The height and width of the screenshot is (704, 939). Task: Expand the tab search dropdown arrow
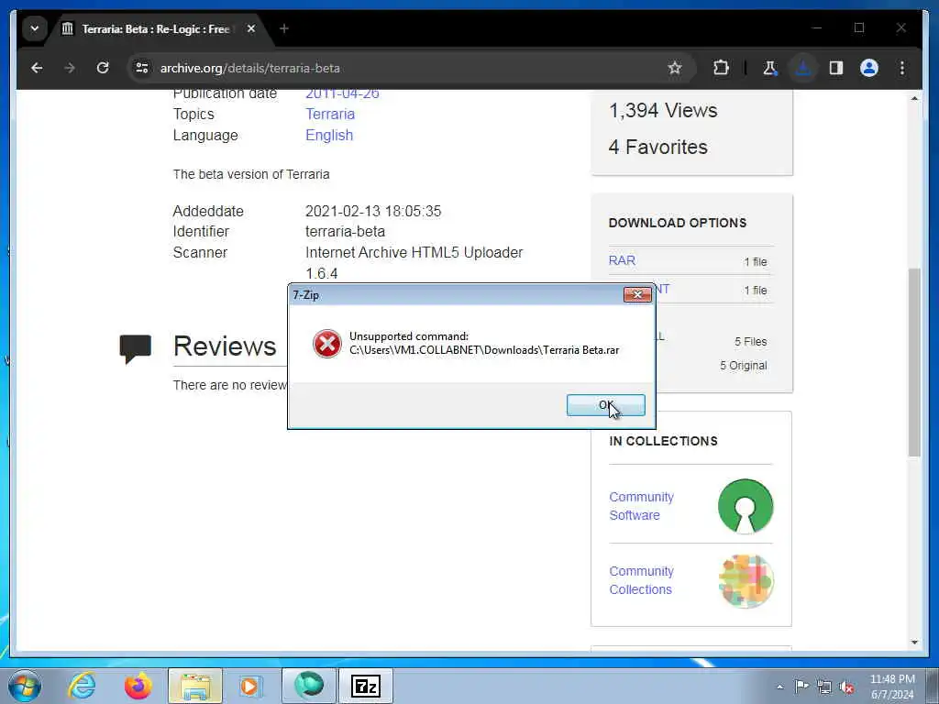point(35,28)
